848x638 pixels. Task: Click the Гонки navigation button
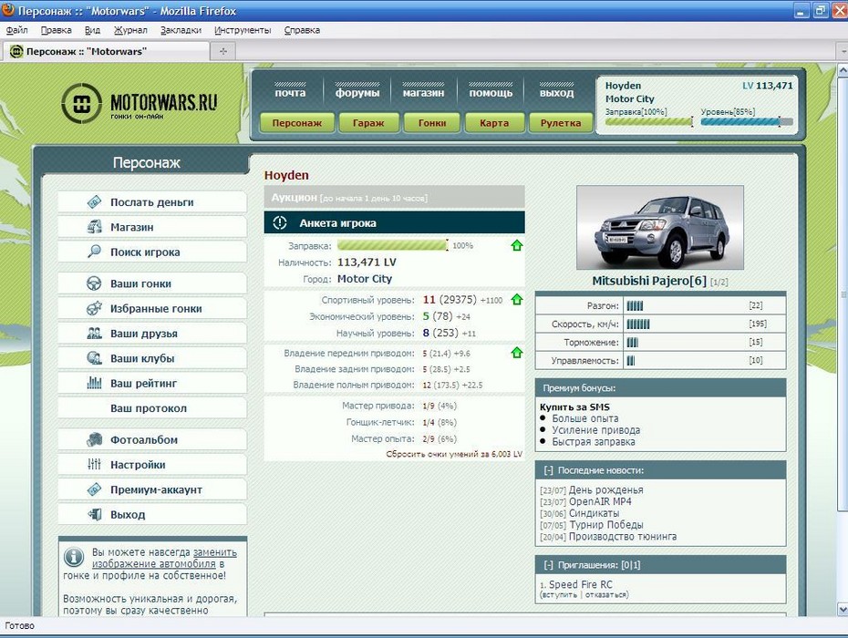click(432, 123)
